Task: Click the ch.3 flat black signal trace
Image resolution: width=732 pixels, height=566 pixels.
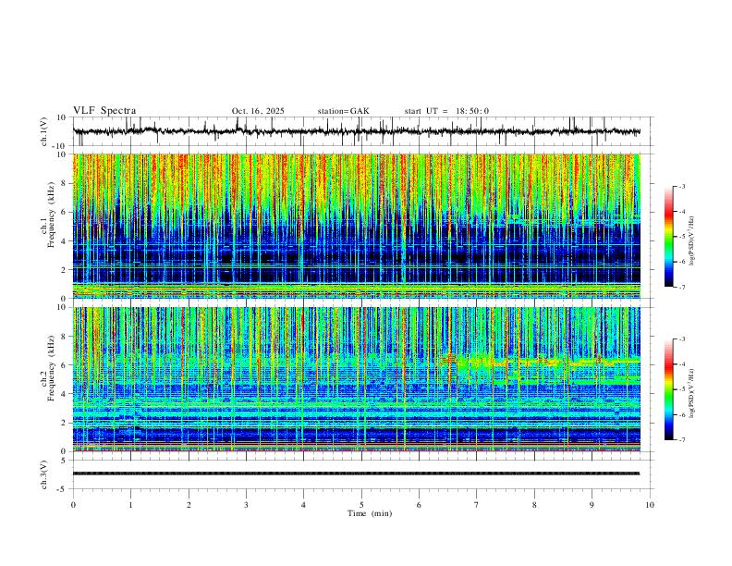Action: click(356, 474)
